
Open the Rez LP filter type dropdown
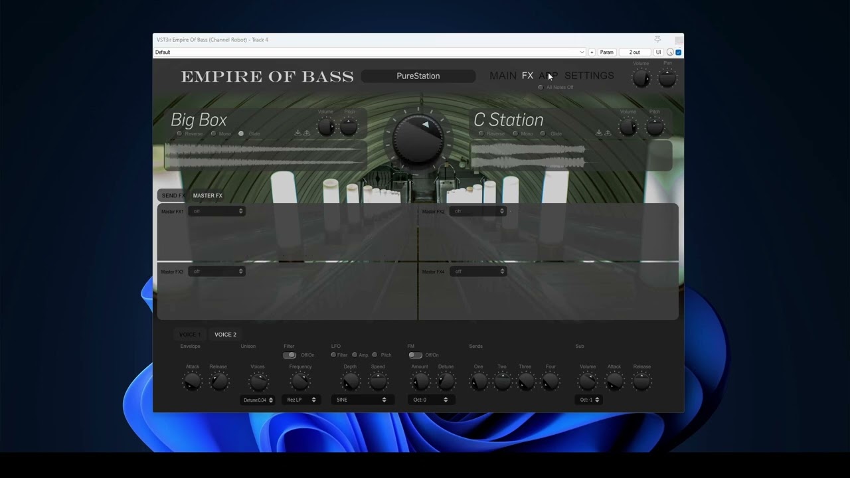(300, 400)
